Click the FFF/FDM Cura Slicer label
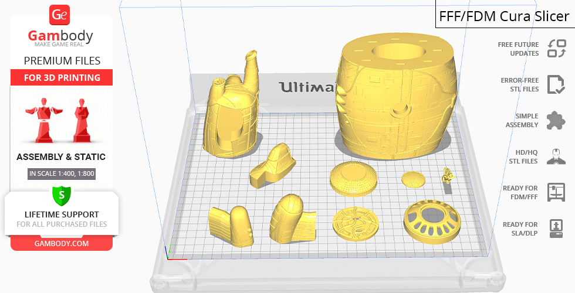 tap(505, 16)
